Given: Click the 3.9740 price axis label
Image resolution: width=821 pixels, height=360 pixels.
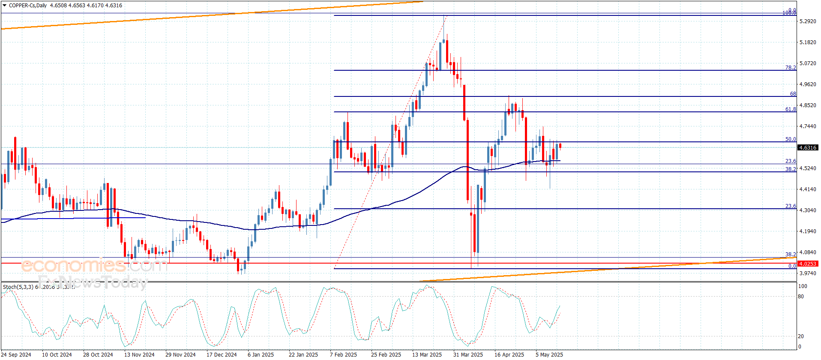Looking at the screenshot, I should (808, 273).
